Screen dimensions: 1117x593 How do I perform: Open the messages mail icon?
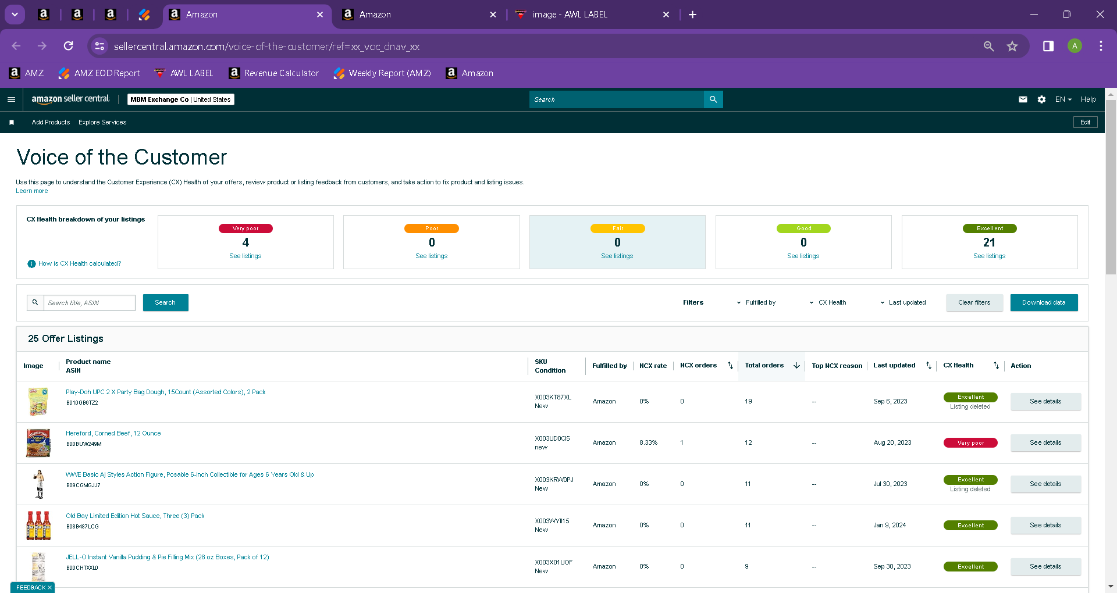pyautogui.click(x=1023, y=99)
